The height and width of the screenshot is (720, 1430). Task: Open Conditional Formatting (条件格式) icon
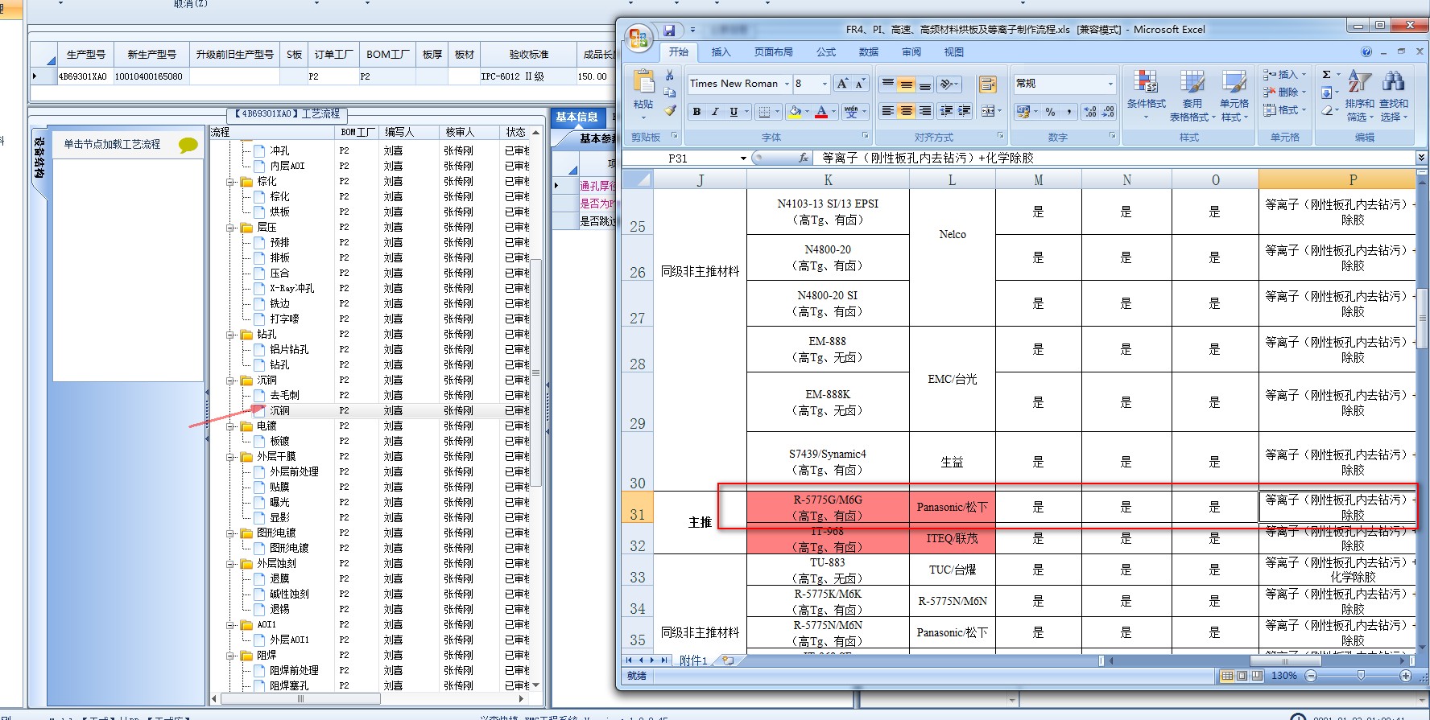1146,82
